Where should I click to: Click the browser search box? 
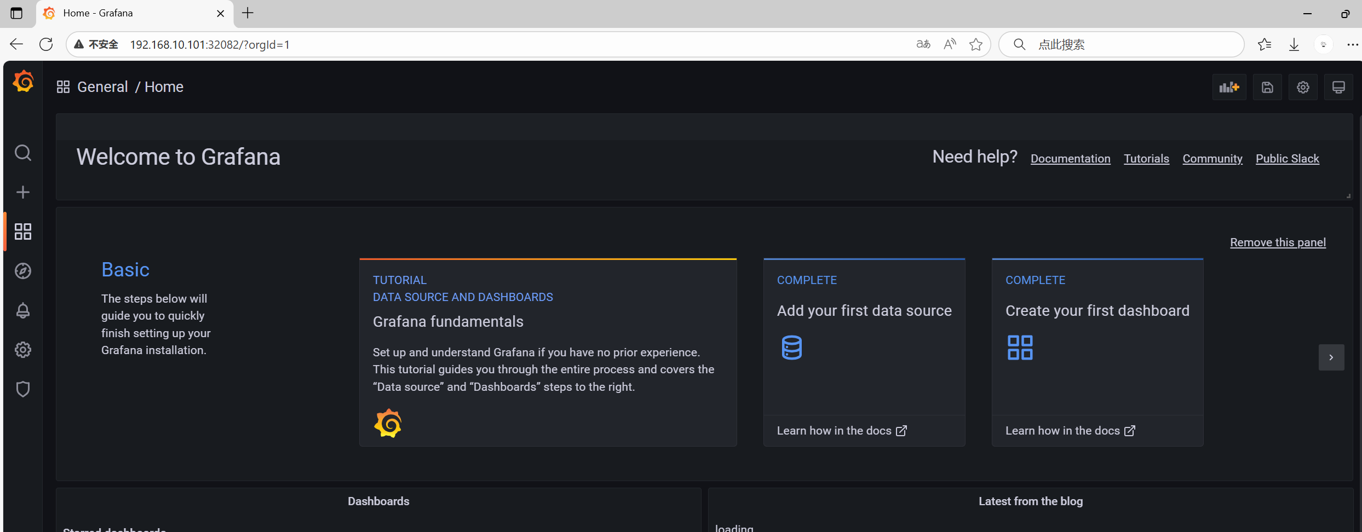pyautogui.click(x=1122, y=44)
